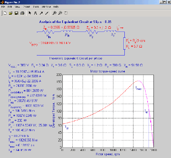Select Thevenin's Equivalent Circuit caption
Image resolution: width=171 pixels, height=158 pixels.
tap(76, 58)
